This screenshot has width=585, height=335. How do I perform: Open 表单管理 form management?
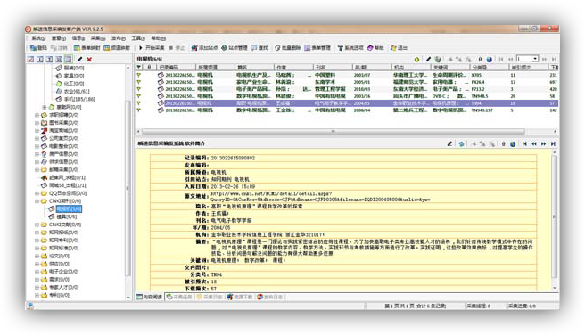coord(317,48)
